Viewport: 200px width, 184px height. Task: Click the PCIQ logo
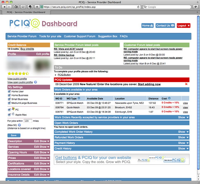[x=24, y=23]
